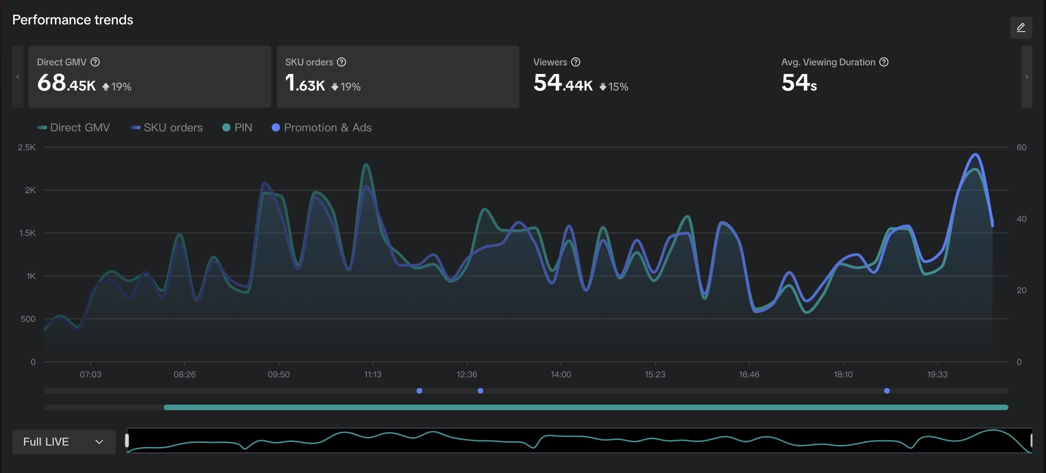Click the edit pencil icon
Image resolution: width=1046 pixels, height=473 pixels.
tap(1021, 27)
